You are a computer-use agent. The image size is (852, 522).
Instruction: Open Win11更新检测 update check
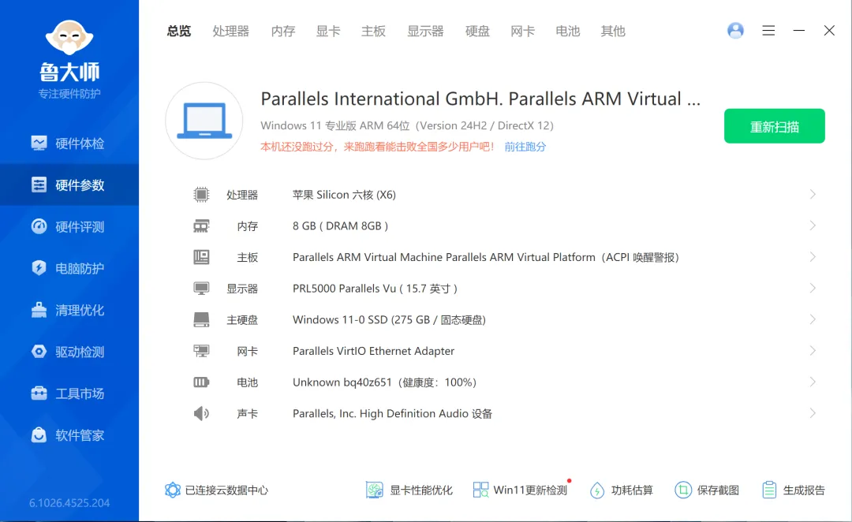pos(520,490)
